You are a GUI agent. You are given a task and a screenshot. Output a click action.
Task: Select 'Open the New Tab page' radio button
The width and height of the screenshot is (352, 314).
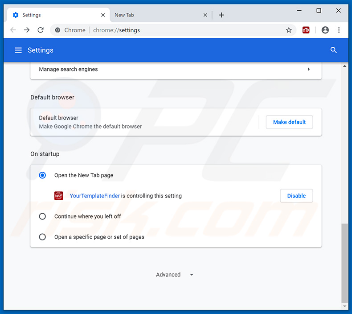(42, 175)
